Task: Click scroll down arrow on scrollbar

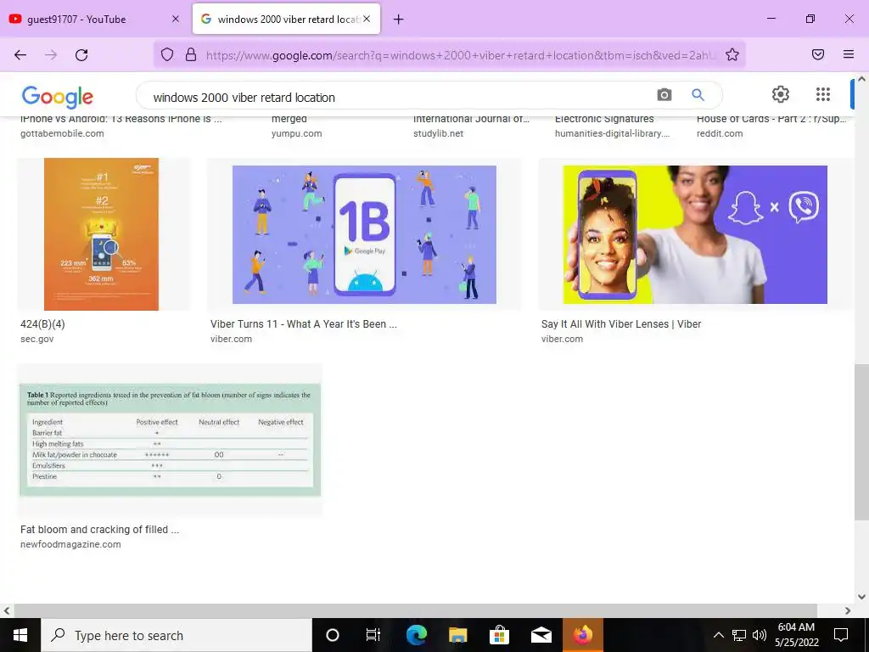Action: pyautogui.click(x=861, y=597)
